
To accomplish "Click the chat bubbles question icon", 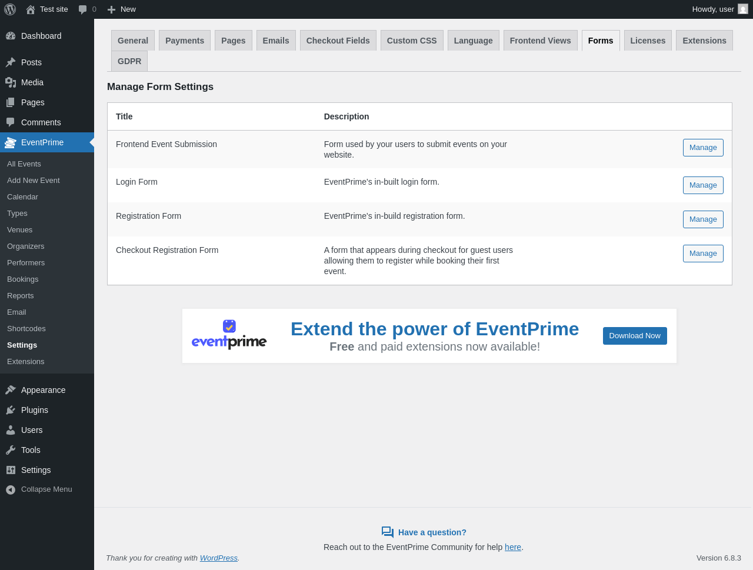I will click(388, 532).
